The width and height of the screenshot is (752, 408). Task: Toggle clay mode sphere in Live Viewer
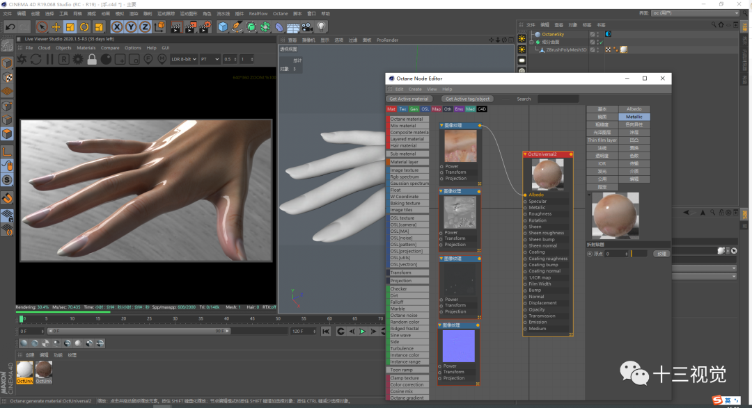click(106, 59)
